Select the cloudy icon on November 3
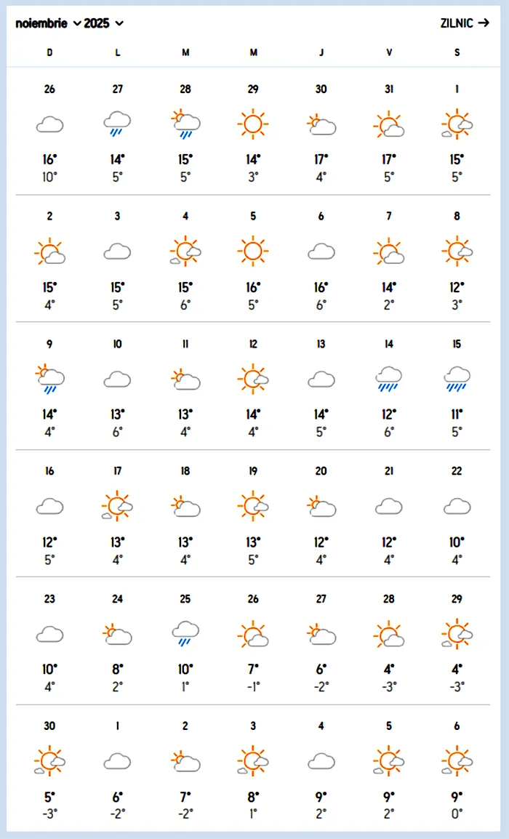 117,252
